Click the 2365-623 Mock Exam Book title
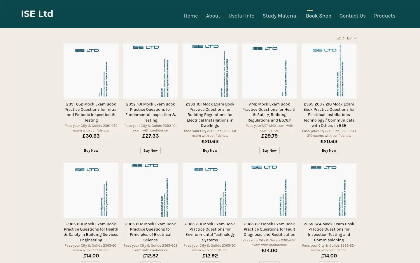 pyautogui.click(x=269, y=229)
